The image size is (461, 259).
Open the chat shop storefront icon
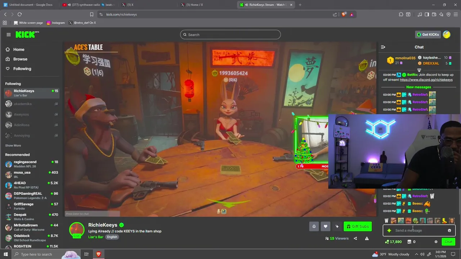click(x=409, y=242)
